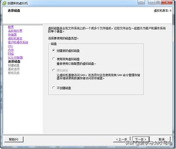176x149 pixels.
Task: Open 客户机操作系统 step link
Action: point(18,42)
